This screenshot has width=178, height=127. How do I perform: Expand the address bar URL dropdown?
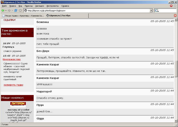(x=151, y=10)
